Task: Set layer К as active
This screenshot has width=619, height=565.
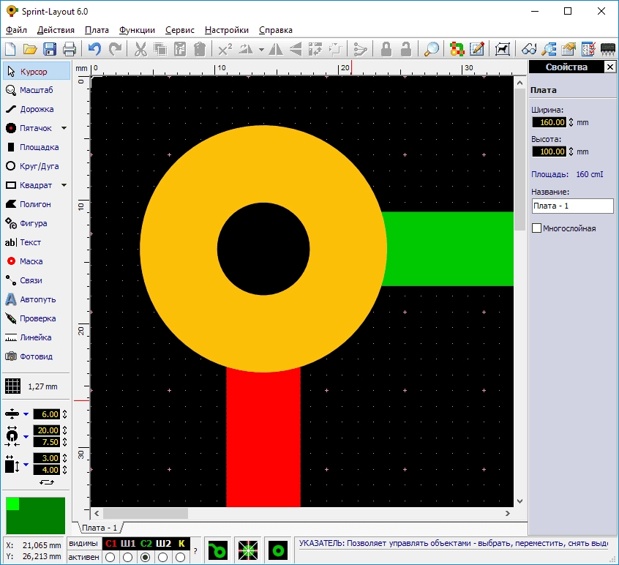Action: pos(181,557)
